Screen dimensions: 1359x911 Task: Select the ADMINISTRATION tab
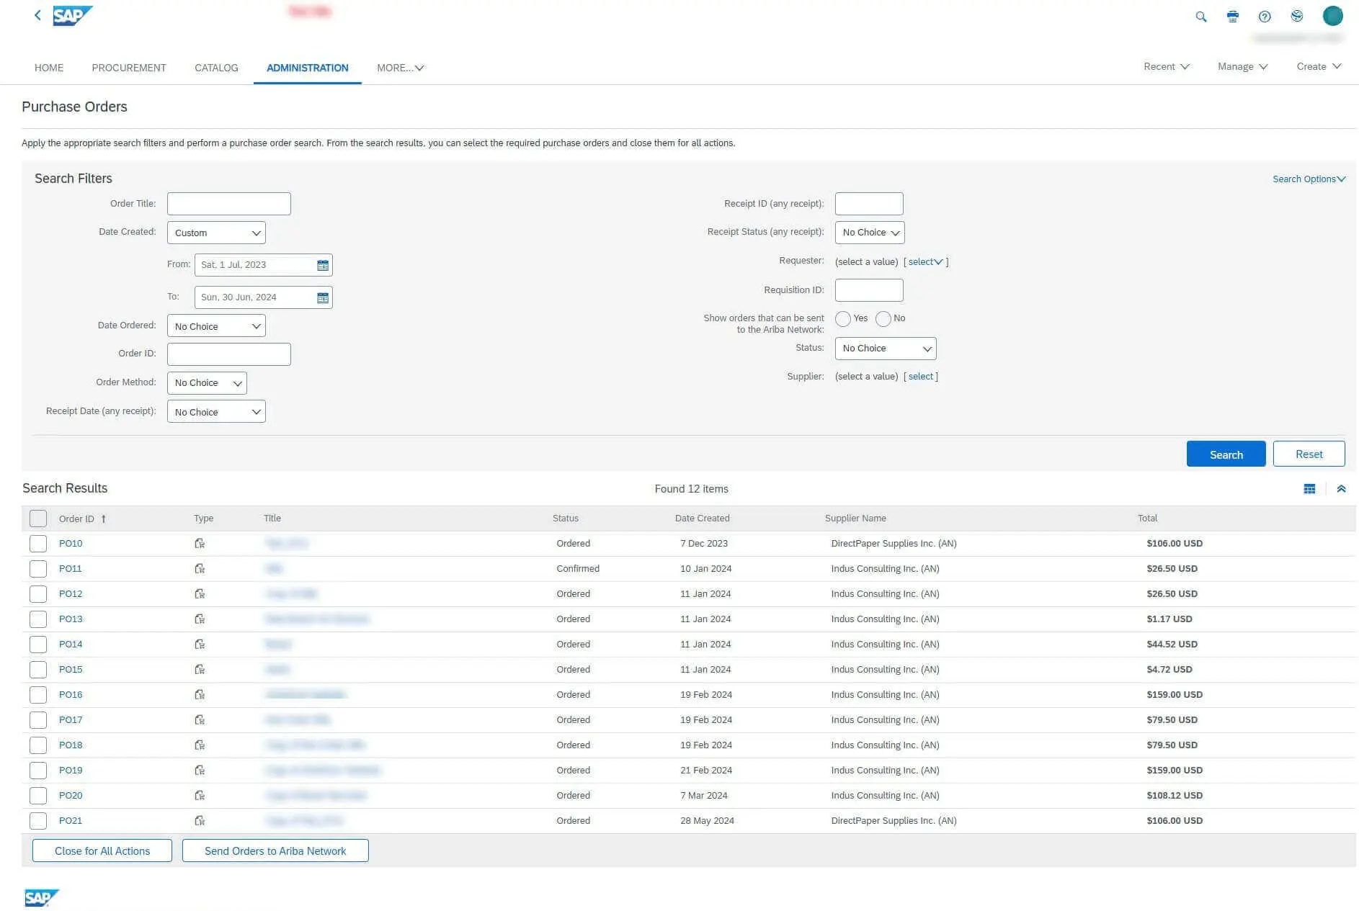tap(308, 68)
